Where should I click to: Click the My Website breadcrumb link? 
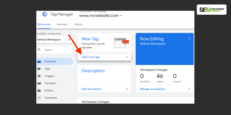coord(100,12)
